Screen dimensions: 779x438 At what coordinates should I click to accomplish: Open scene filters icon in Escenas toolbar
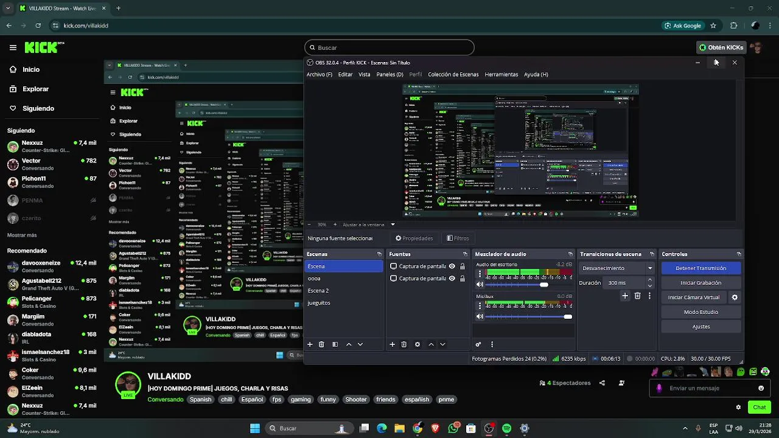[x=335, y=344]
